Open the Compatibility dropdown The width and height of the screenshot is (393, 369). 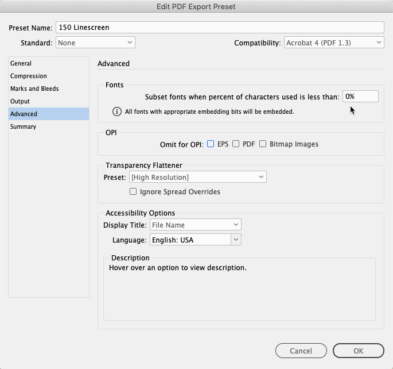334,43
